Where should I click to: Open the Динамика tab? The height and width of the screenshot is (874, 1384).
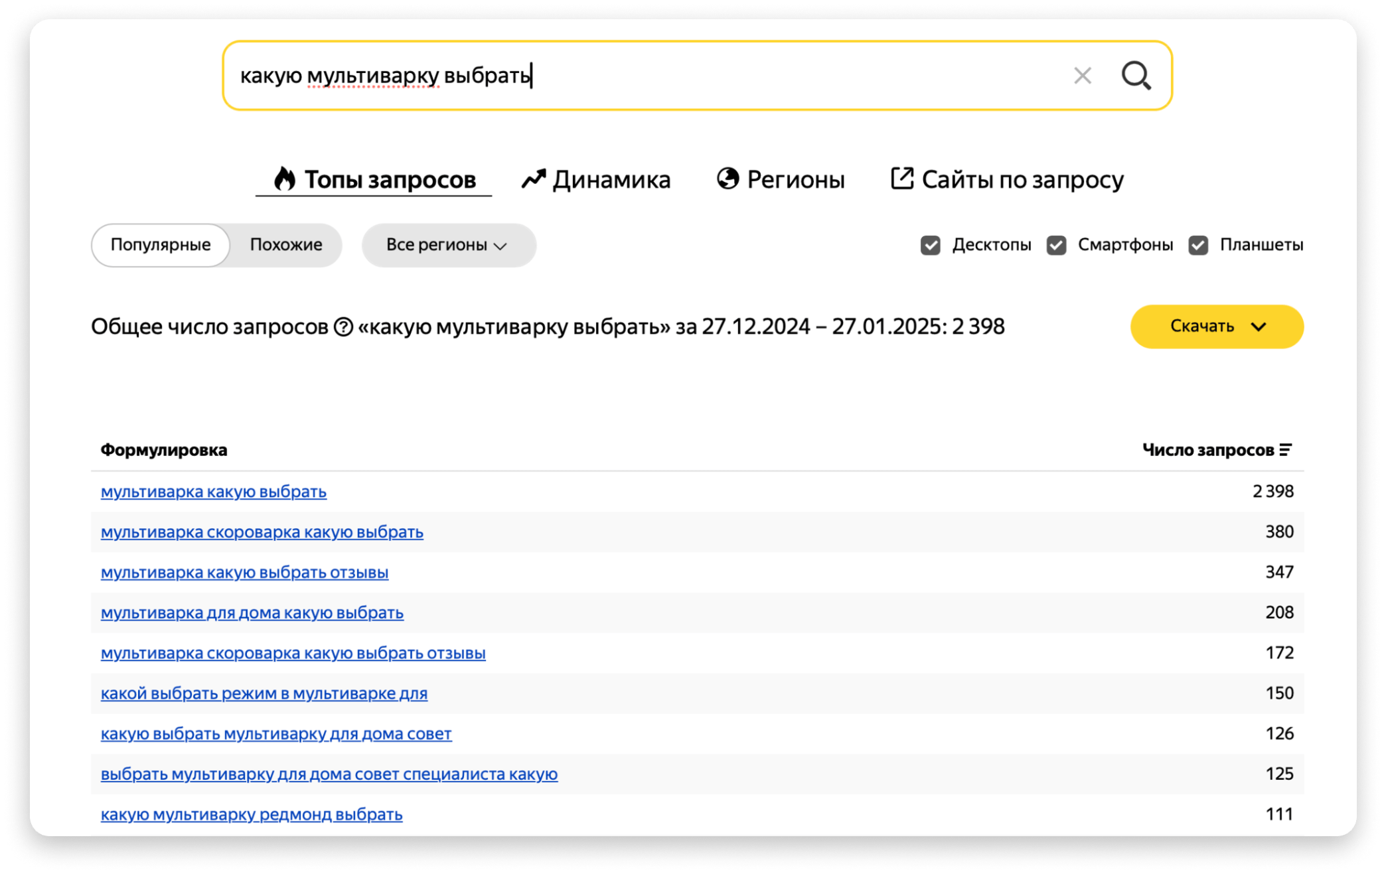coord(611,179)
